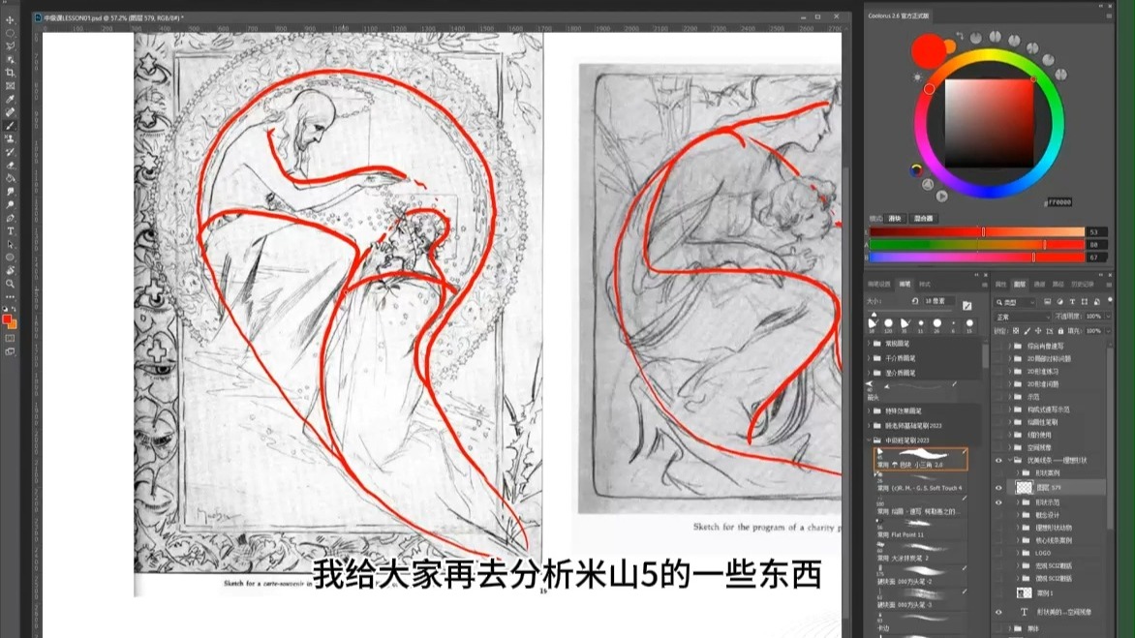Image resolution: width=1135 pixels, height=638 pixels.
Task: Hide the 形状示范 group
Action: click(x=998, y=502)
